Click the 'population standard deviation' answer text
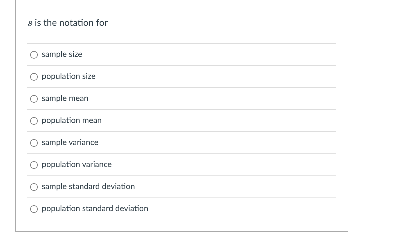The height and width of the screenshot is (243, 404). tap(95, 208)
